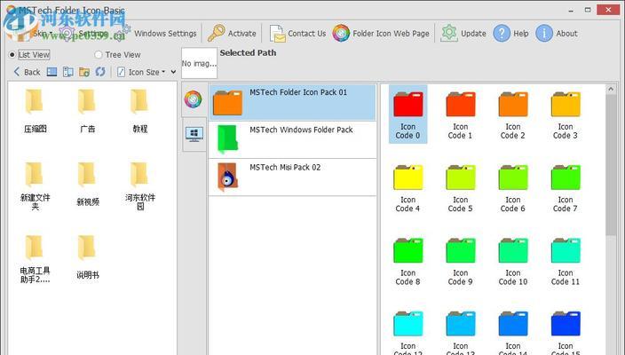Image resolution: width=625 pixels, height=355 pixels.
Task: Select the 广告 folder
Action: pos(87,111)
